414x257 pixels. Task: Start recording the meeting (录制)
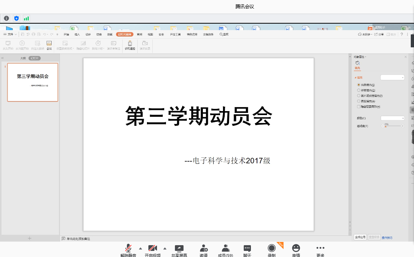(272, 248)
